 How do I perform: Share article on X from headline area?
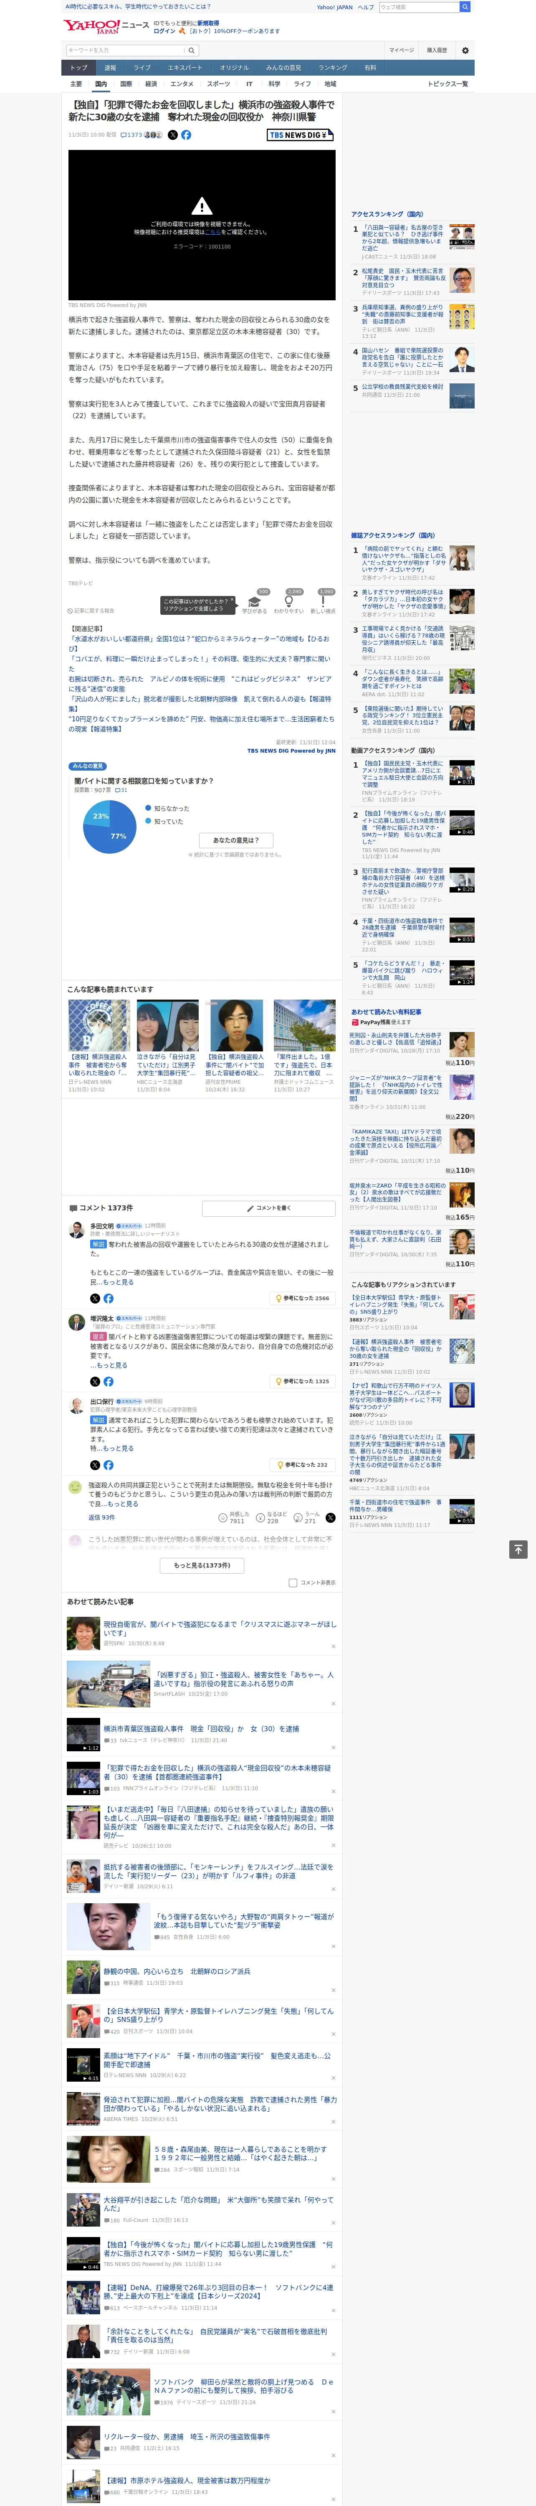(x=173, y=135)
